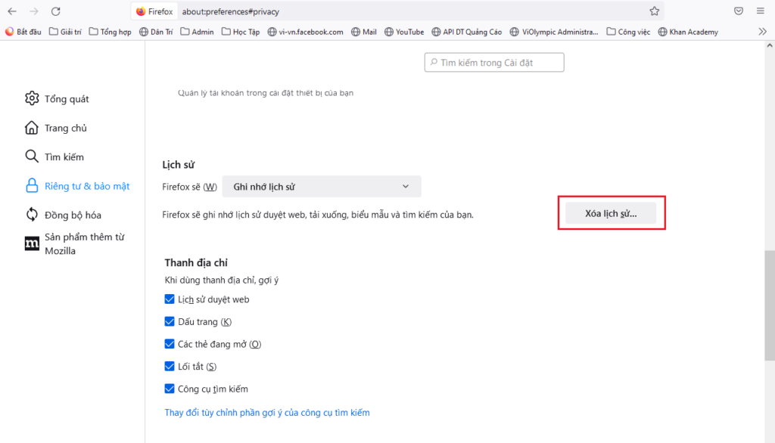Go back with the browser back arrow
The image size is (775, 443).
(12, 11)
